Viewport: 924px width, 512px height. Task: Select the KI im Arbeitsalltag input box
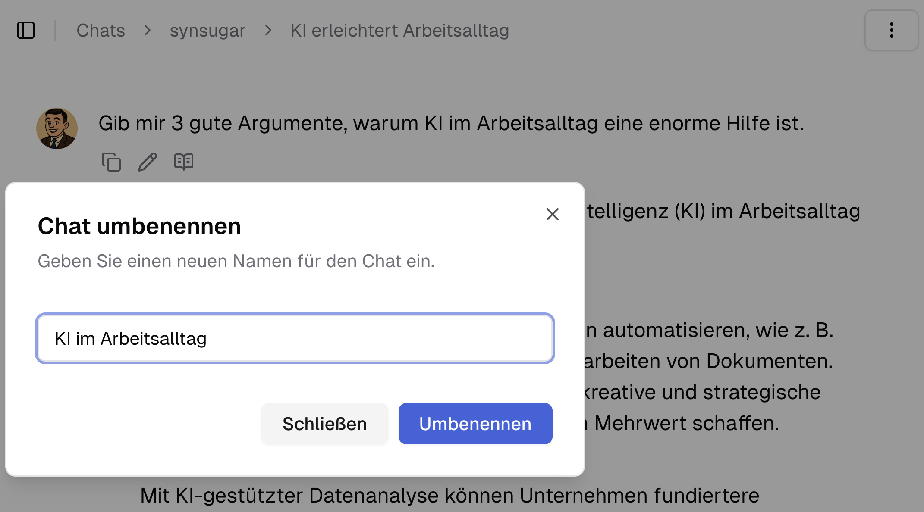click(295, 339)
